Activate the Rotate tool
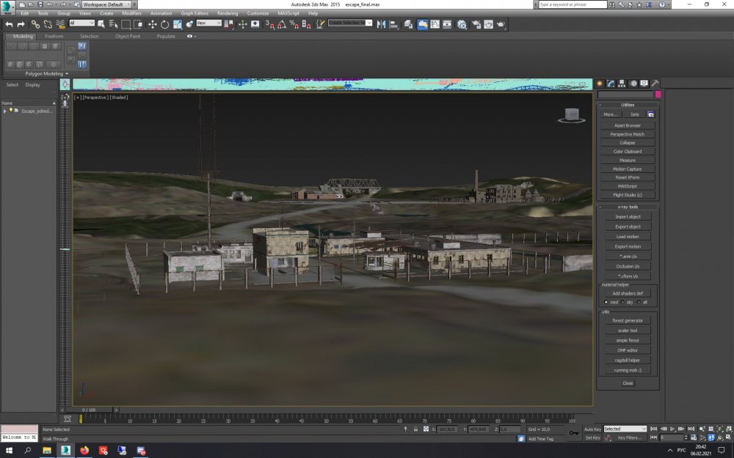Screen dimensions: 734x458 tap(164, 24)
